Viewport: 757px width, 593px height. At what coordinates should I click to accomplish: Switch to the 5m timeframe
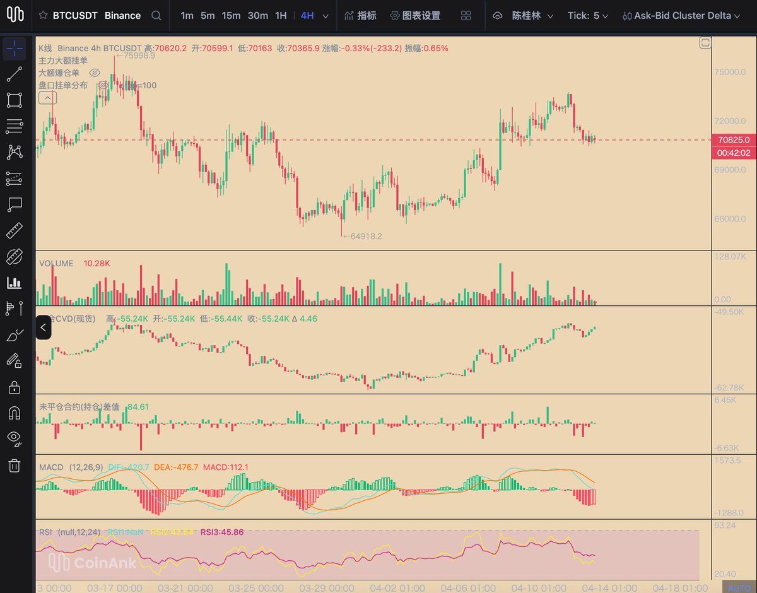pos(208,15)
